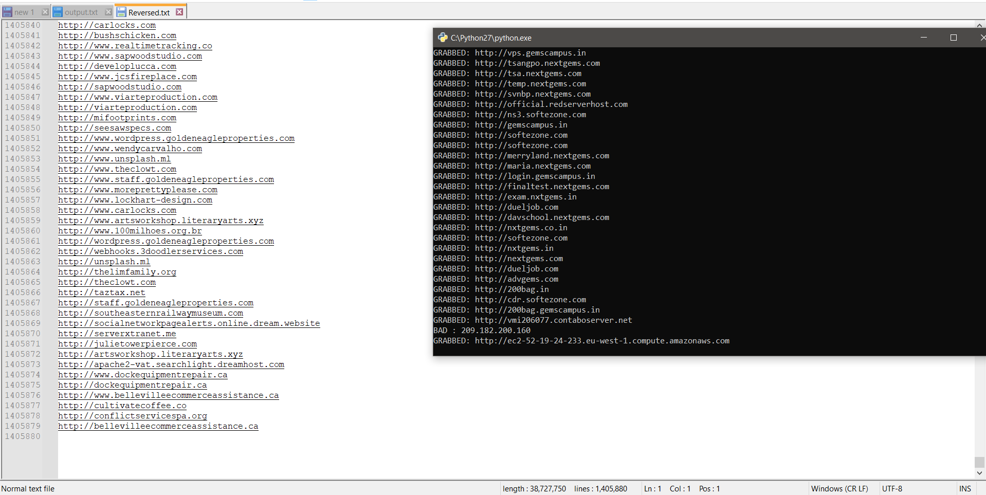Image resolution: width=986 pixels, height=495 pixels.
Task: Click the editor scrollbar down arrow
Action: coord(979,473)
